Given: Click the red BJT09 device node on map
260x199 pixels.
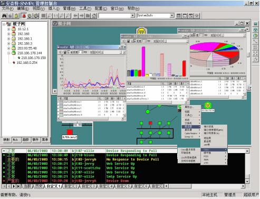Looking at the screenshot, I should (70, 132).
